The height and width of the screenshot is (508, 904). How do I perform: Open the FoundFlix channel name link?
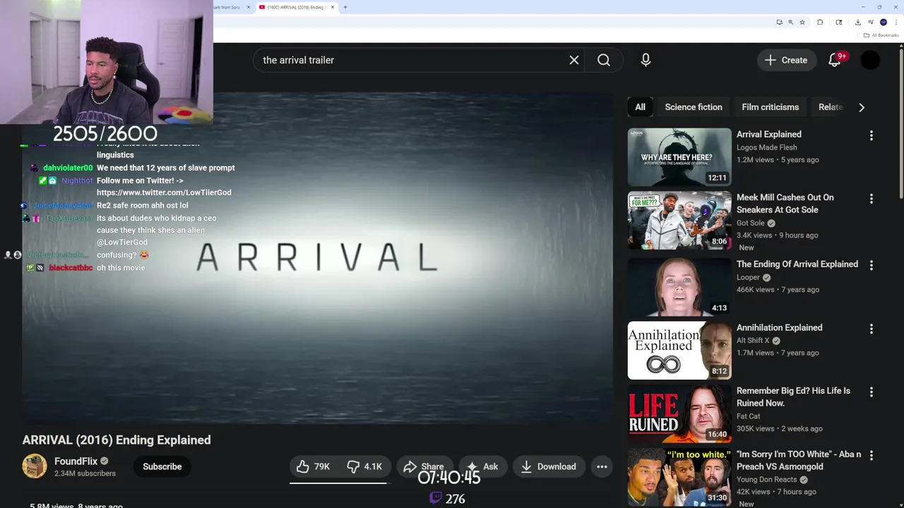pos(76,461)
